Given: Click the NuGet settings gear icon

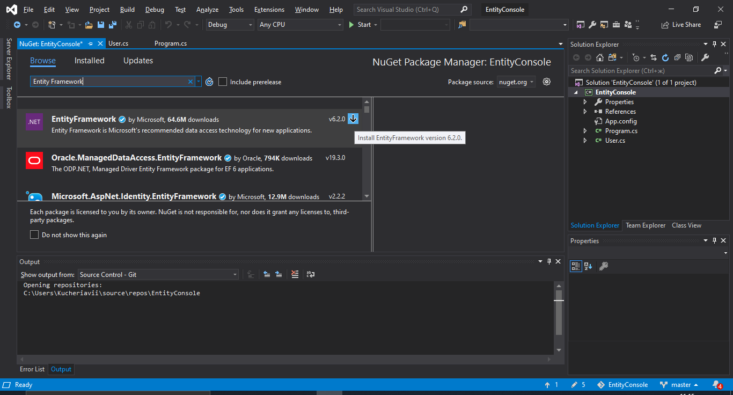Looking at the screenshot, I should pyautogui.click(x=547, y=82).
